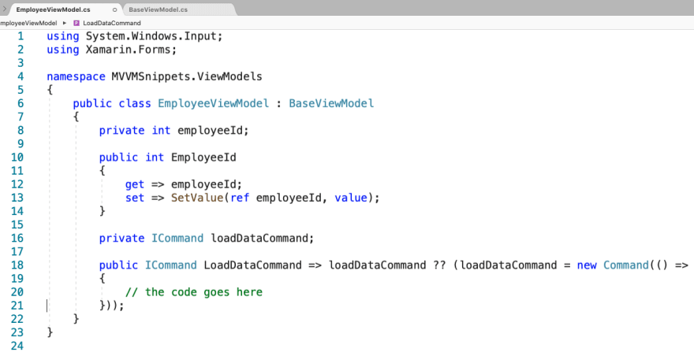Open the LoadDataCommand breadcrumb member list
694x356 pixels.
(x=111, y=23)
